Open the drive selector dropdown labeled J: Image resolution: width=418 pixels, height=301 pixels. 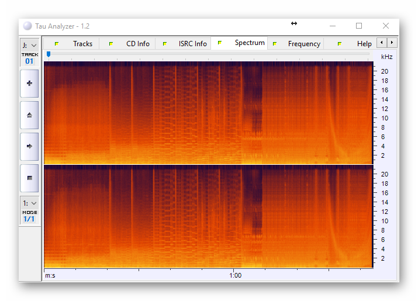(29, 45)
